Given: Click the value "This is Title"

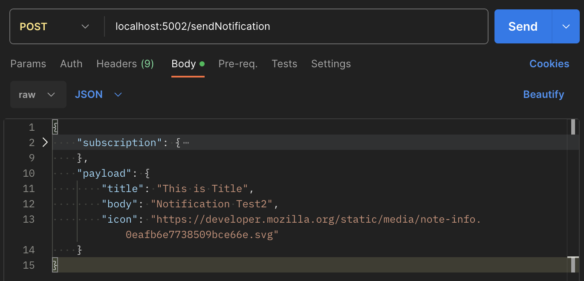Looking at the screenshot, I should [x=202, y=189].
